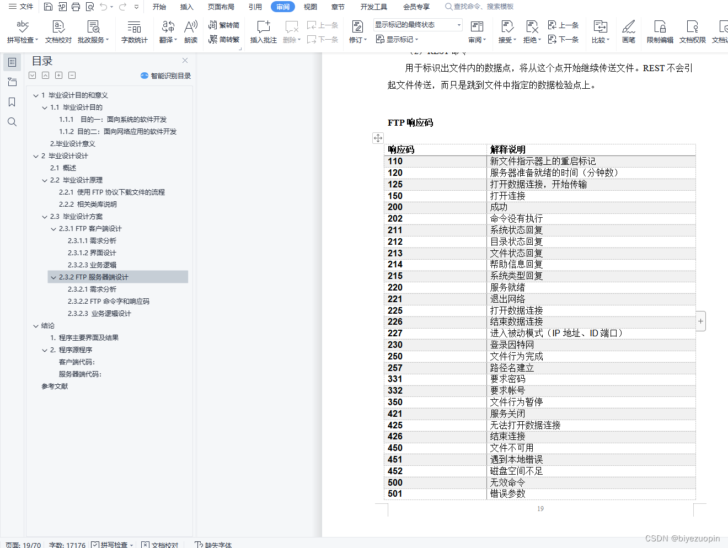Select the 画笔 pen tool
Image resolution: width=728 pixels, height=548 pixels.
coord(629,32)
